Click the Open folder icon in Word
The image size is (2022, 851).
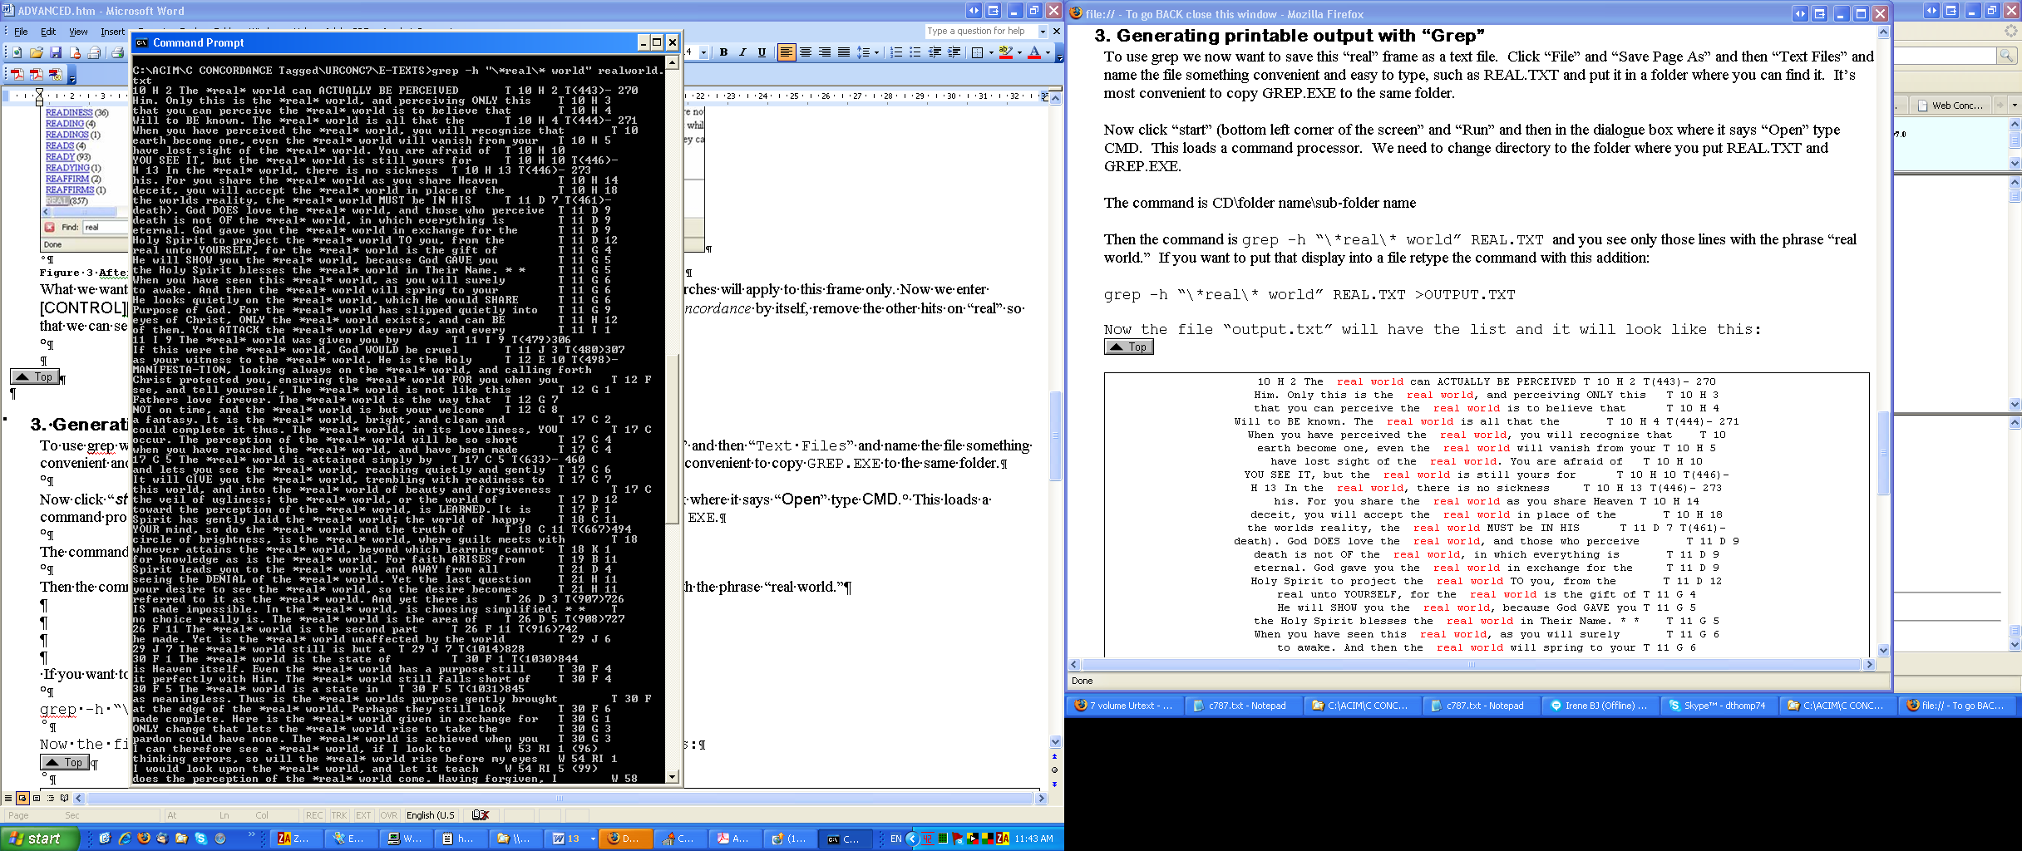pos(37,52)
